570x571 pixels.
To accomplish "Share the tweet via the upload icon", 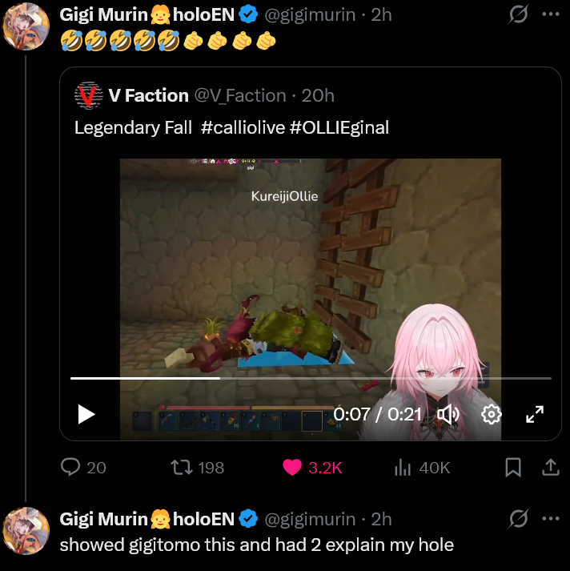I will pos(550,467).
